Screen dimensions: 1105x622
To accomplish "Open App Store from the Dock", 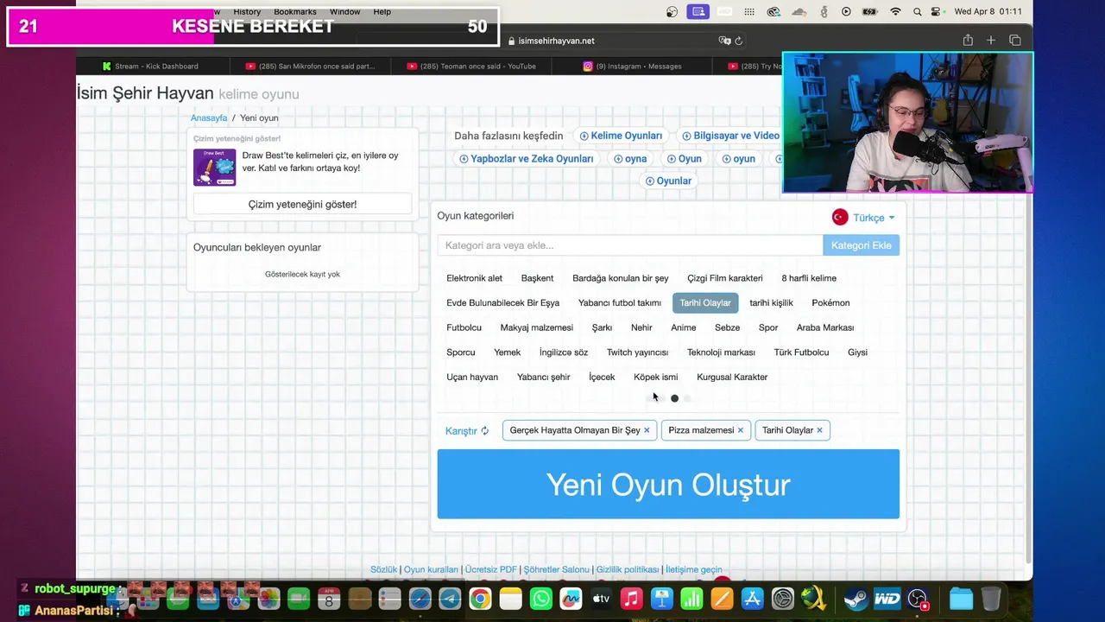I will click(752, 599).
